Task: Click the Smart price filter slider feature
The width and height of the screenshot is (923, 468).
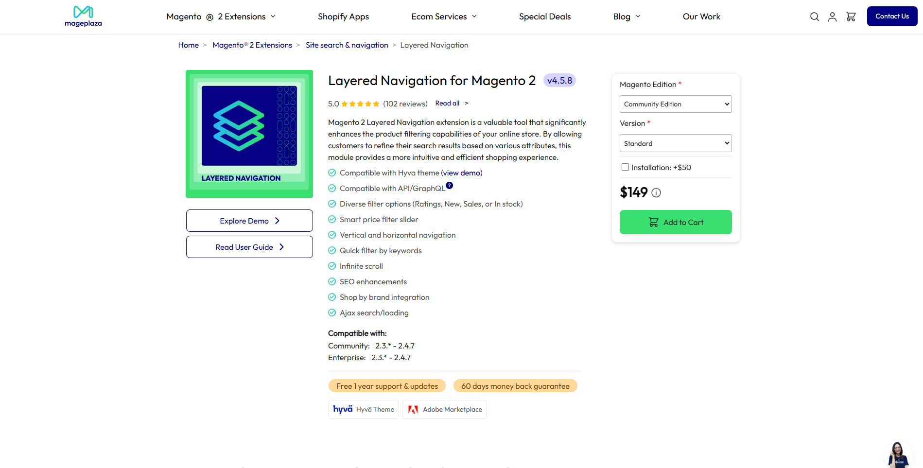Action: [x=379, y=220]
